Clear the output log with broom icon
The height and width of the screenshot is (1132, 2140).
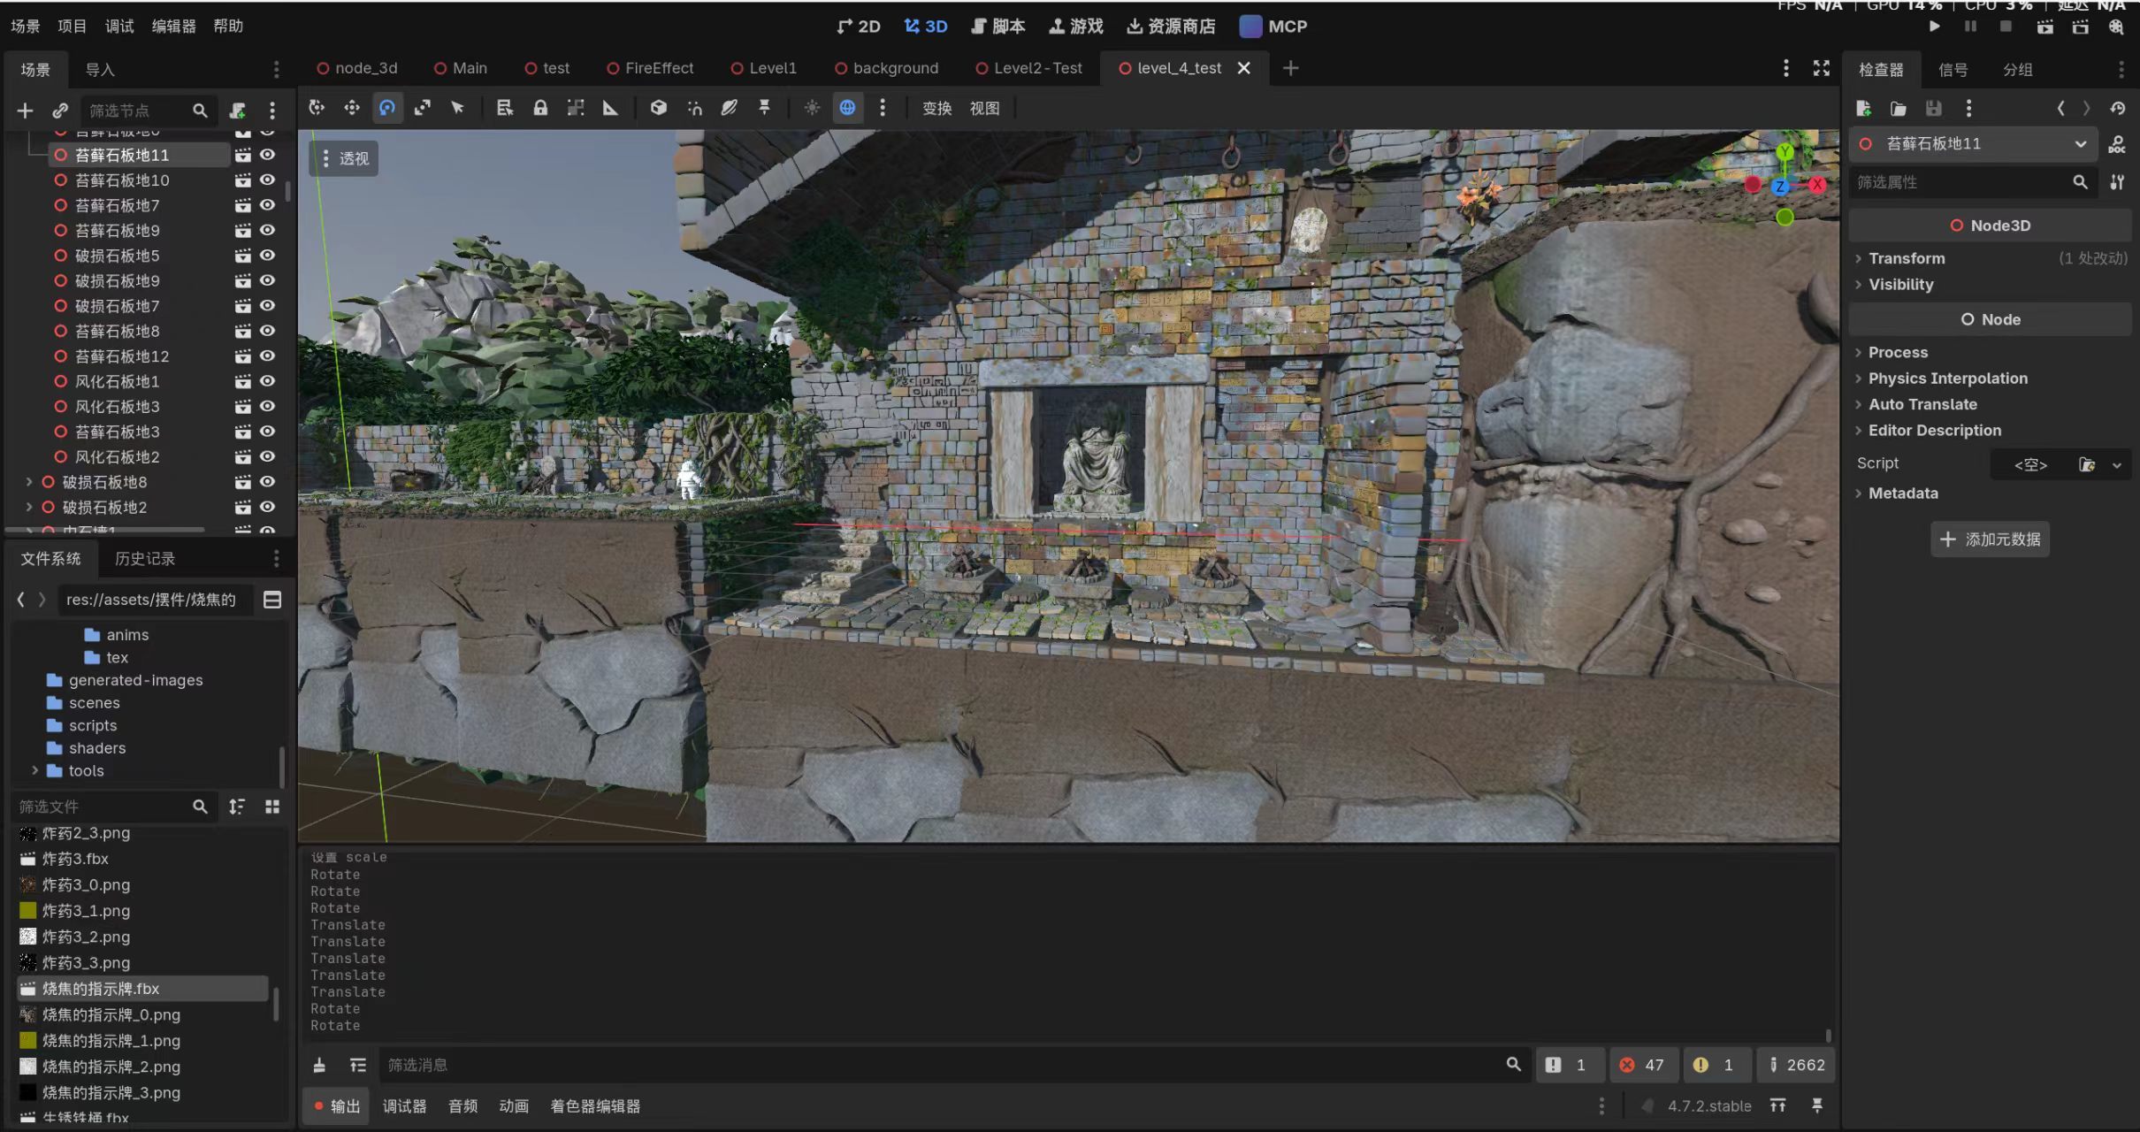[x=319, y=1065]
